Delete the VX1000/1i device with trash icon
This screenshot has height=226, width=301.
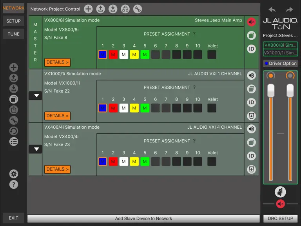(251, 116)
